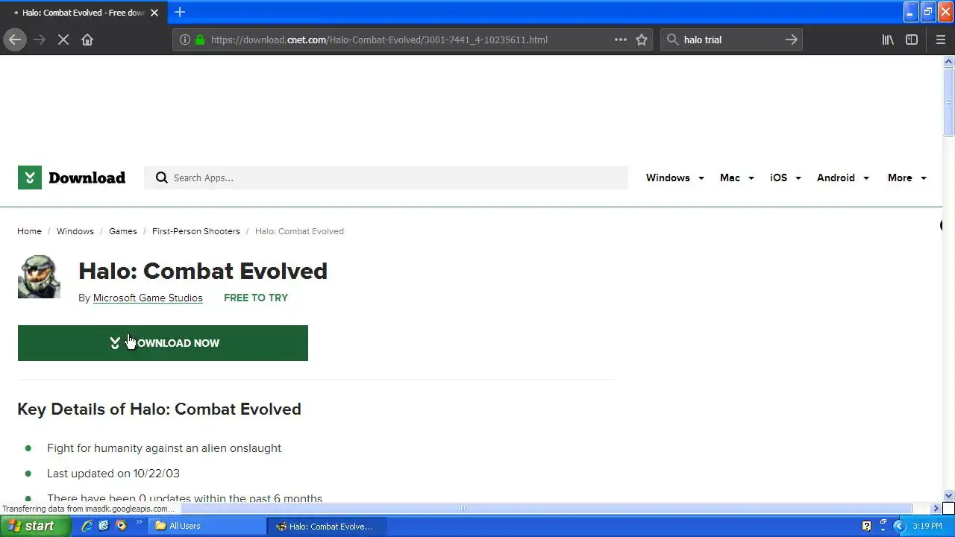Go back with the browser back arrow
This screenshot has width=955, height=537.
tap(15, 40)
